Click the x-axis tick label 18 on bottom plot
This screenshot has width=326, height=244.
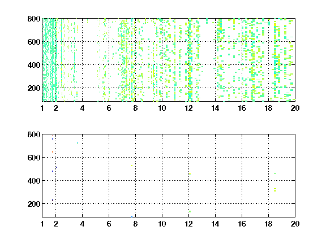click(268, 224)
